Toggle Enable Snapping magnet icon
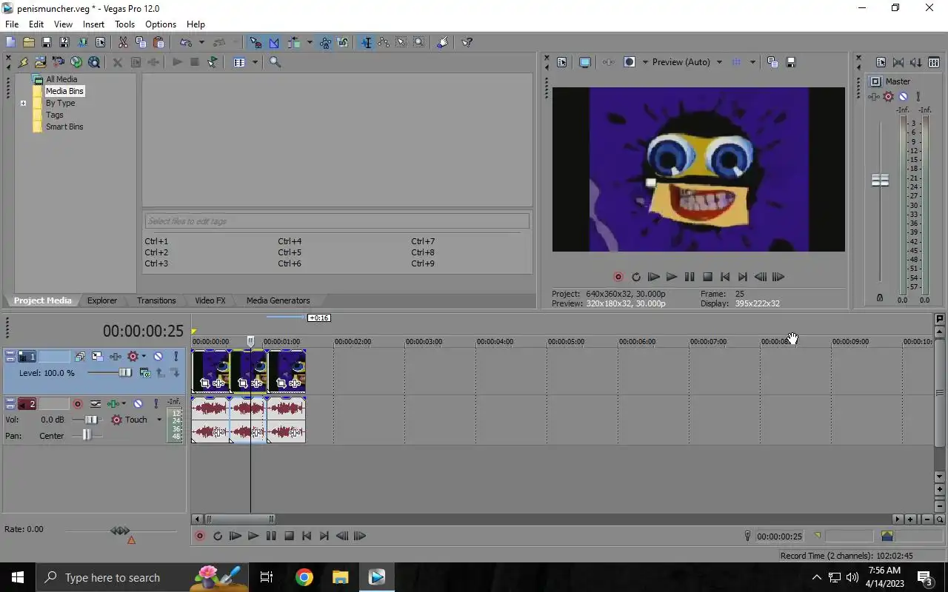The height and width of the screenshot is (592, 948). pos(256,42)
